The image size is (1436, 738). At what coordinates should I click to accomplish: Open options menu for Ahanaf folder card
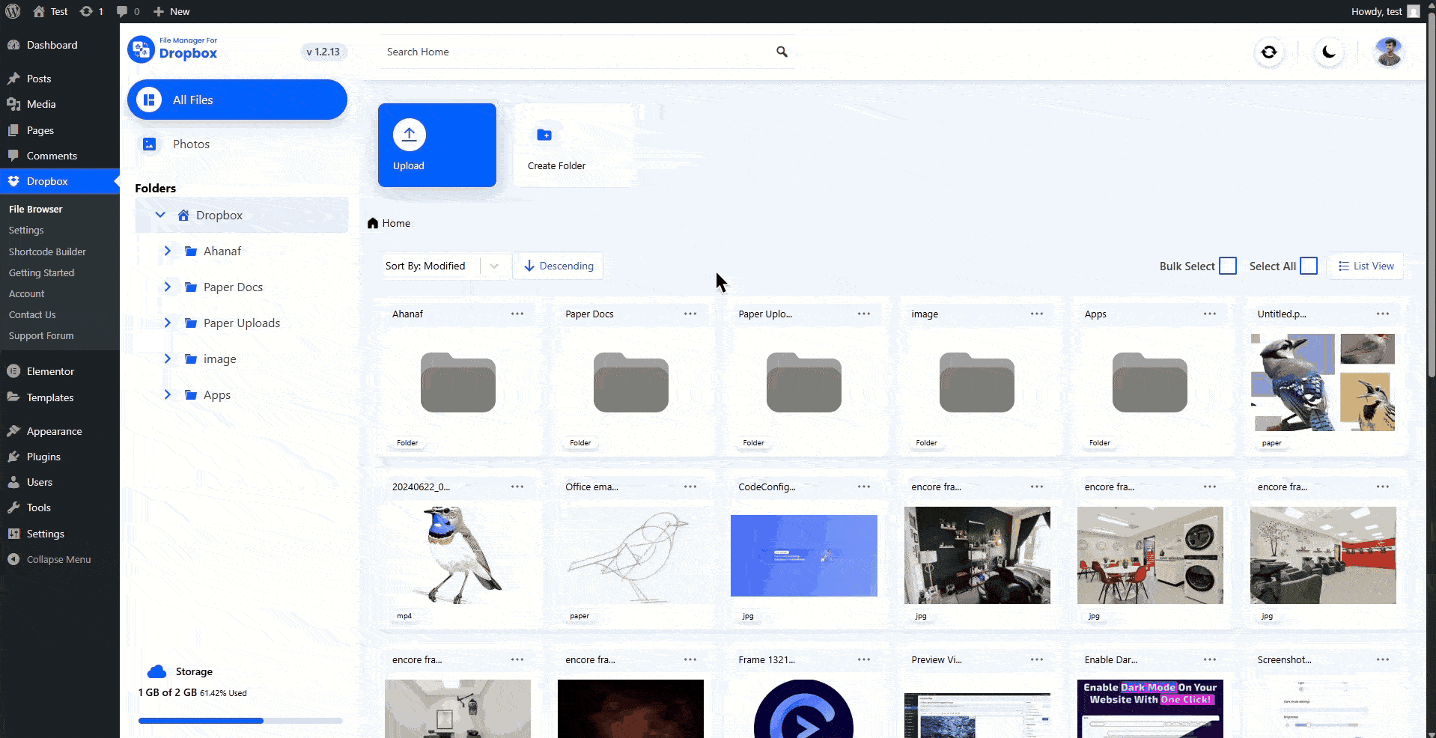click(517, 314)
